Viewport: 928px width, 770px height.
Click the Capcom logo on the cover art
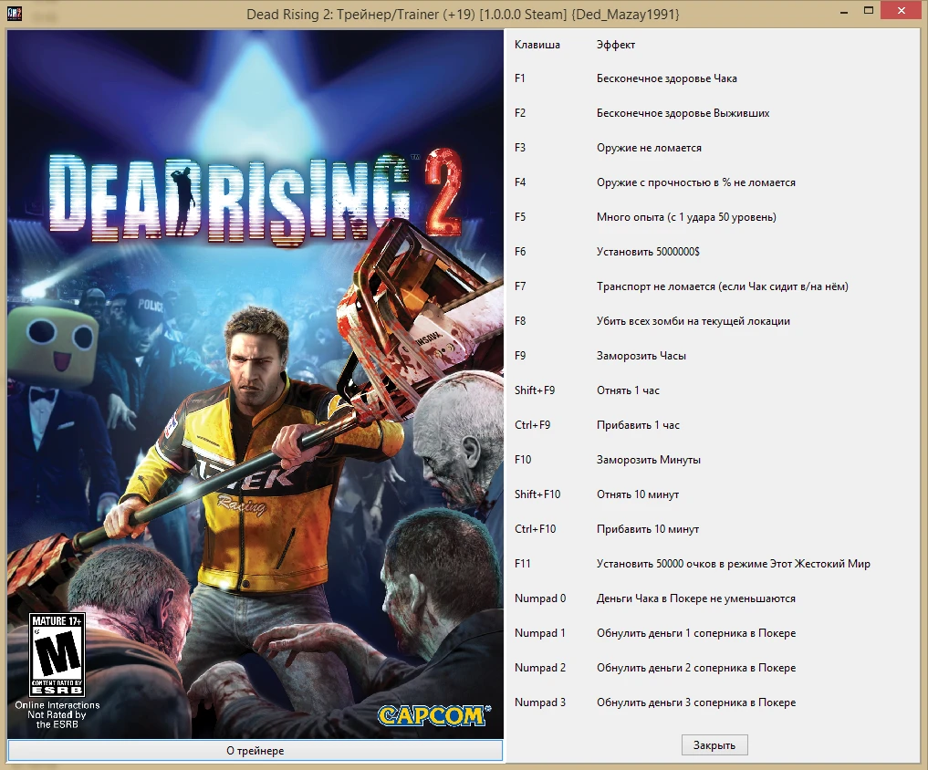[x=429, y=717]
